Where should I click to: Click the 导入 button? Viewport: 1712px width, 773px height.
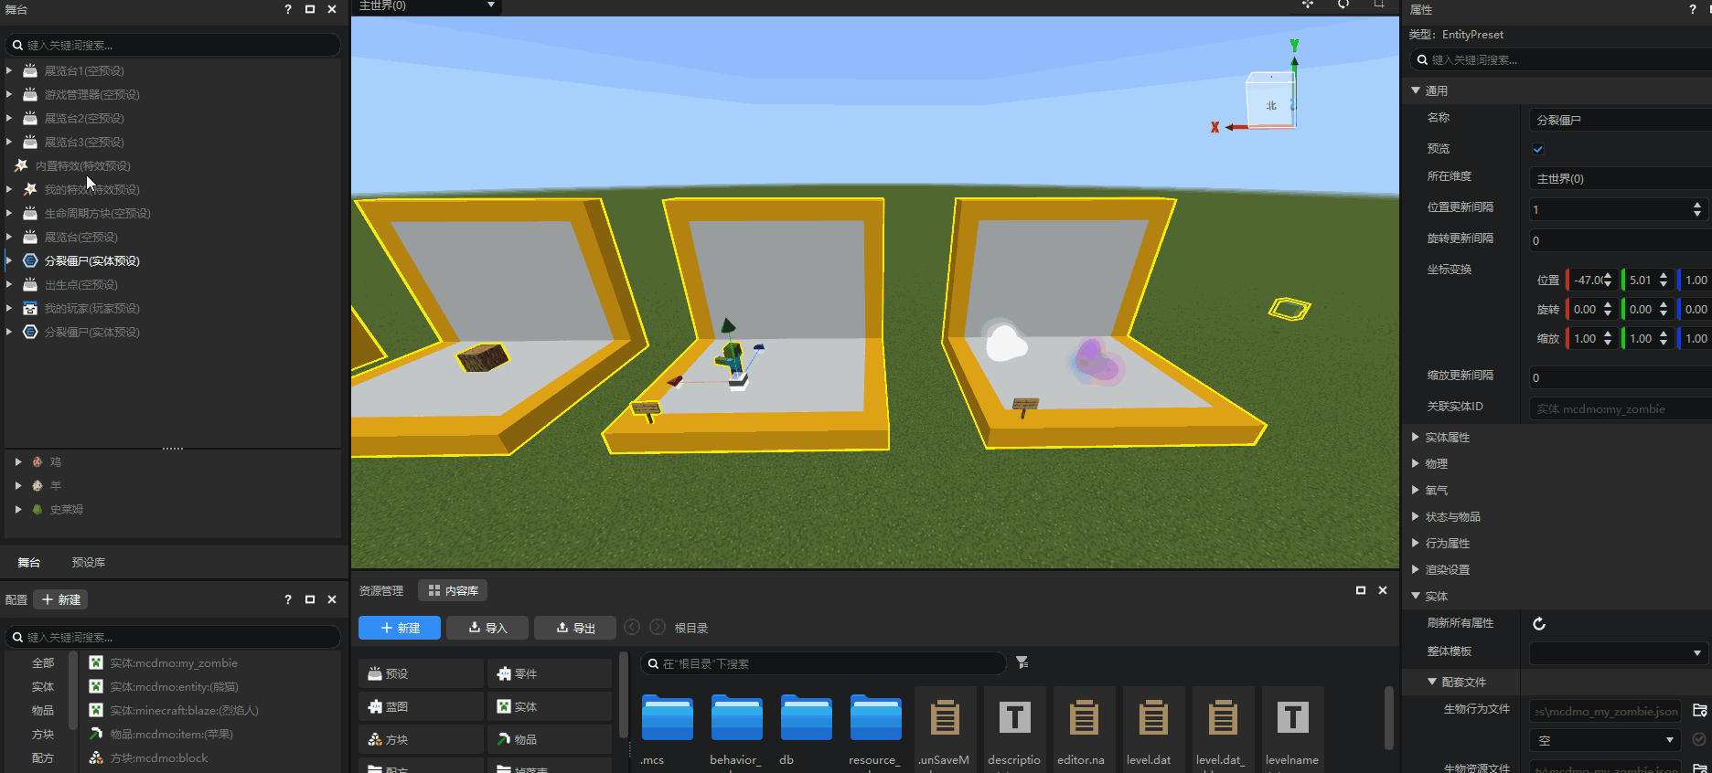487,628
